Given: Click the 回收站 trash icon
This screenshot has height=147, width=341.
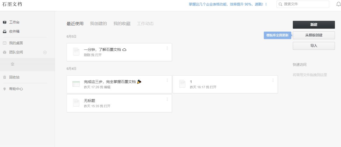Looking at the screenshot, I should [x=4, y=77].
